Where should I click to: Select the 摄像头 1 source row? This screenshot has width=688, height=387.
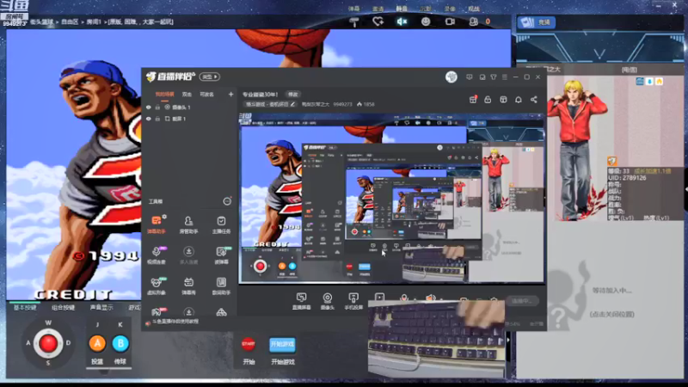click(189, 107)
